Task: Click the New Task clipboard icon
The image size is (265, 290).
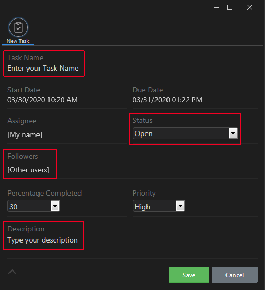Action: [18, 27]
